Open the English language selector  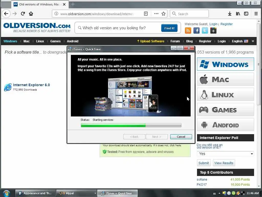click(240, 41)
